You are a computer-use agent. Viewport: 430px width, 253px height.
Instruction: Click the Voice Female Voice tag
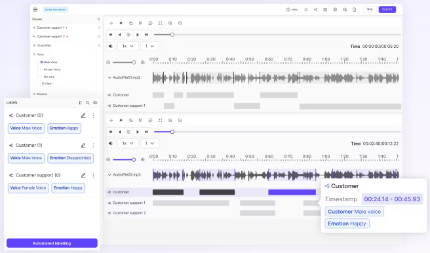click(28, 188)
